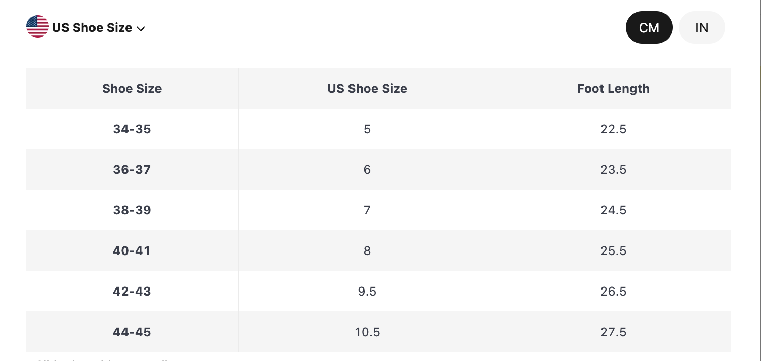Select the 34-35 shoe size row
Viewport: 761px width, 361px height.
click(x=132, y=129)
